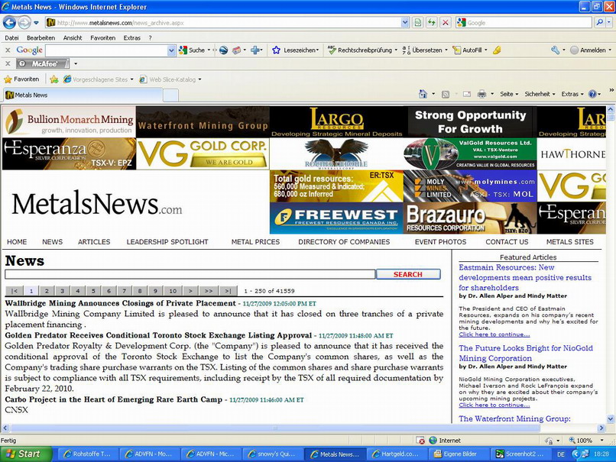
Task: Switch to Eigene Bilder taskbar folder
Action: point(459,454)
